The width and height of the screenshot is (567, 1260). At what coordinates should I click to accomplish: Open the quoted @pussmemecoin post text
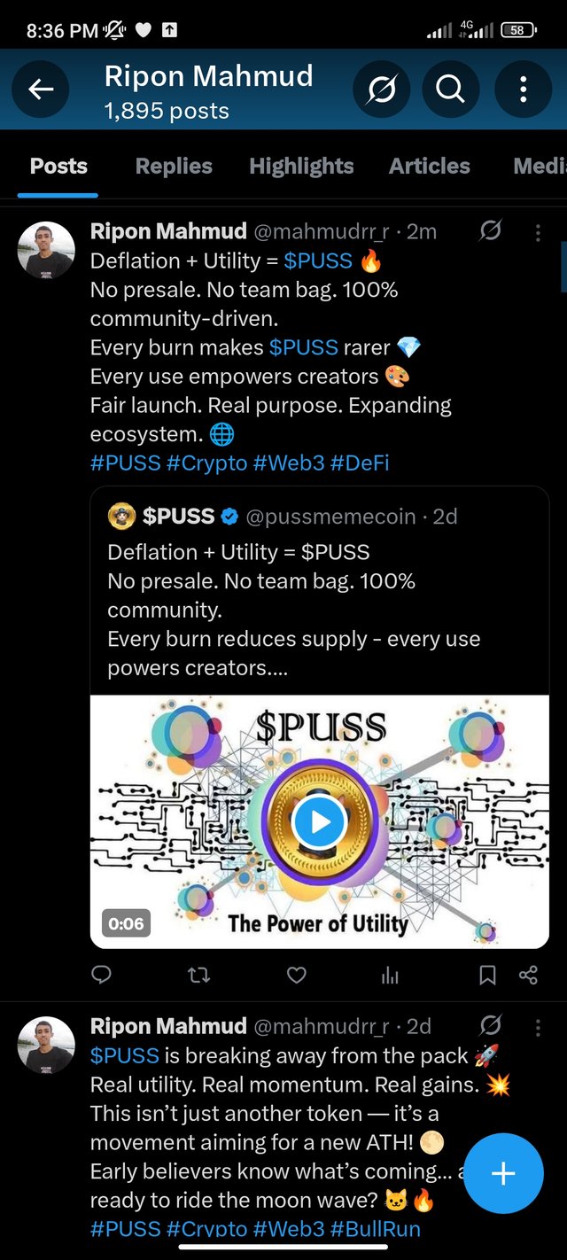[292, 610]
